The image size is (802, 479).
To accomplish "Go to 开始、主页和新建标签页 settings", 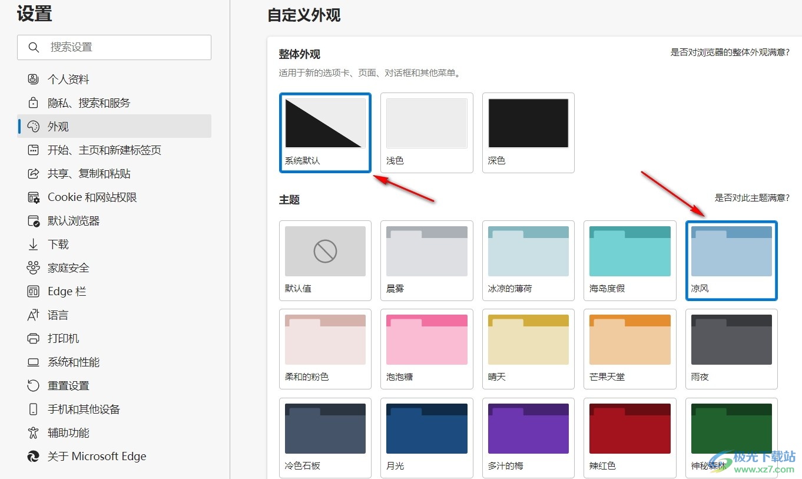I will 114,150.
